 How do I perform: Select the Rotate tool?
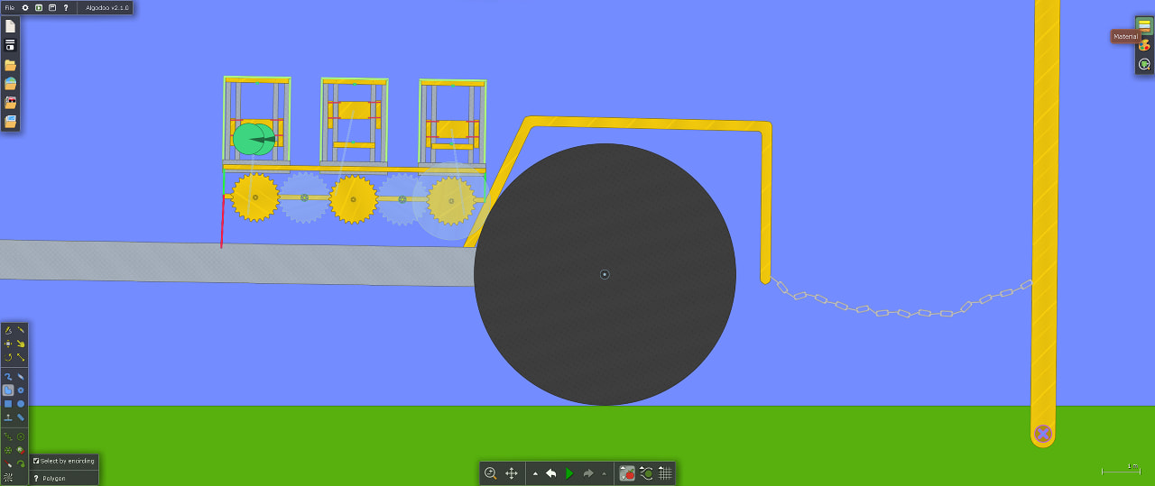point(8,357)
